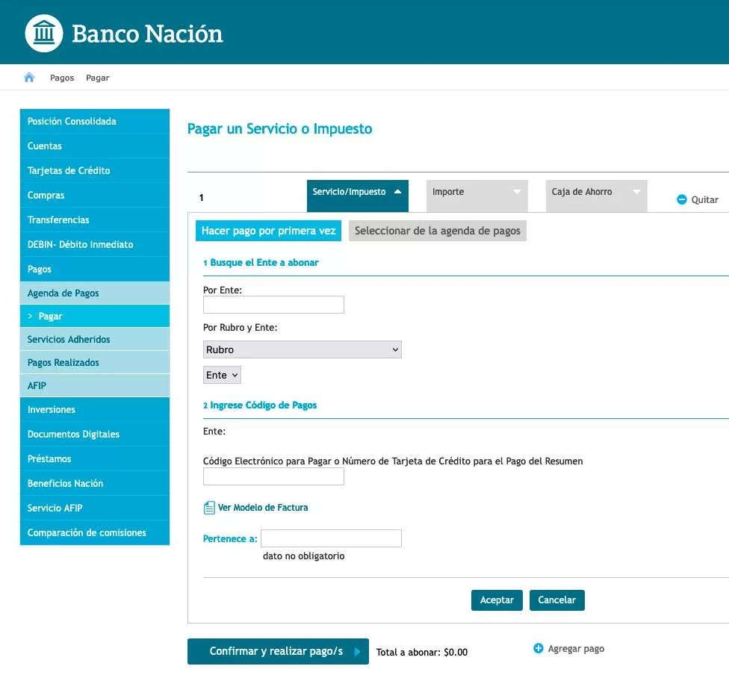Image resolution: width=729 pixels, height=675 pixels.
Task: Click the Pertenece a input field
Action: click(331, 538)
